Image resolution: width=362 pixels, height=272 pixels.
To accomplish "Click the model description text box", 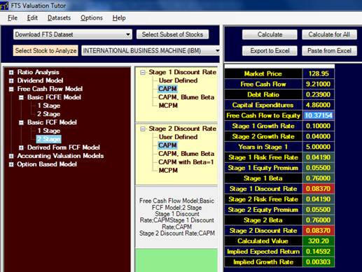I will click(176, 217).
